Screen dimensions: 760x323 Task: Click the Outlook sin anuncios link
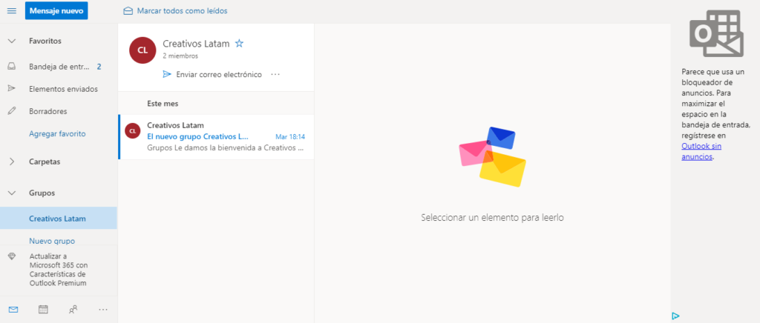tap(701, 151)
